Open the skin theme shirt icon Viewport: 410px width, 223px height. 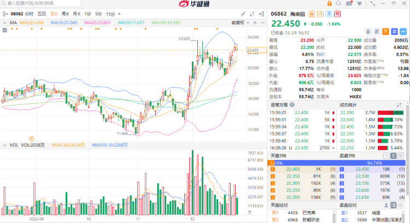[360, 3]
